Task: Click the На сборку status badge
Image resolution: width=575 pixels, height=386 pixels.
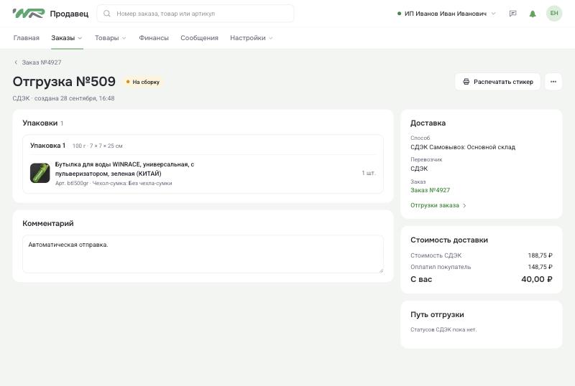Action: tap(143, 82)
